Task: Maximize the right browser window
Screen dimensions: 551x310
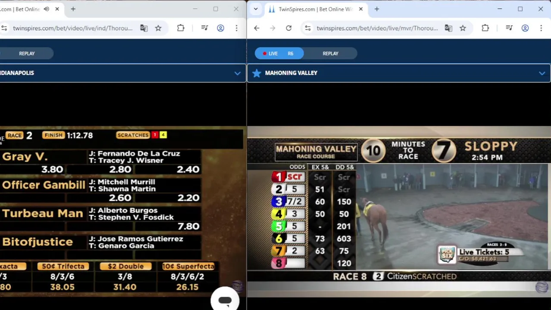Action: point(520,9)
